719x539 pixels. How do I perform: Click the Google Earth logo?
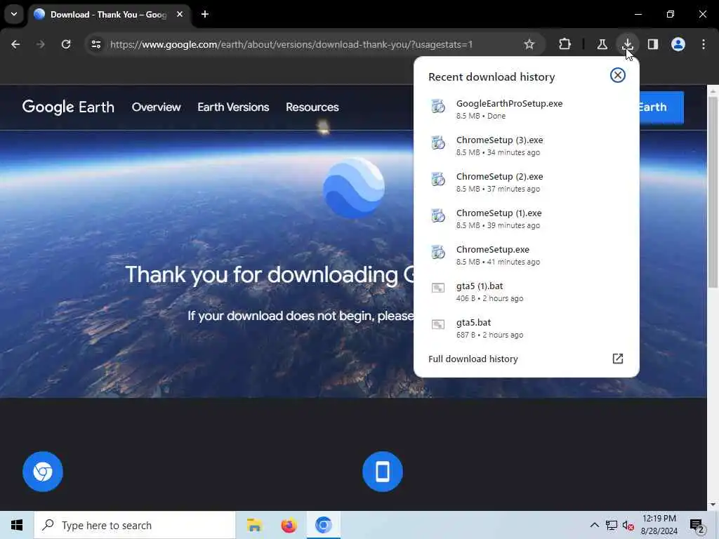pos(68,107)
